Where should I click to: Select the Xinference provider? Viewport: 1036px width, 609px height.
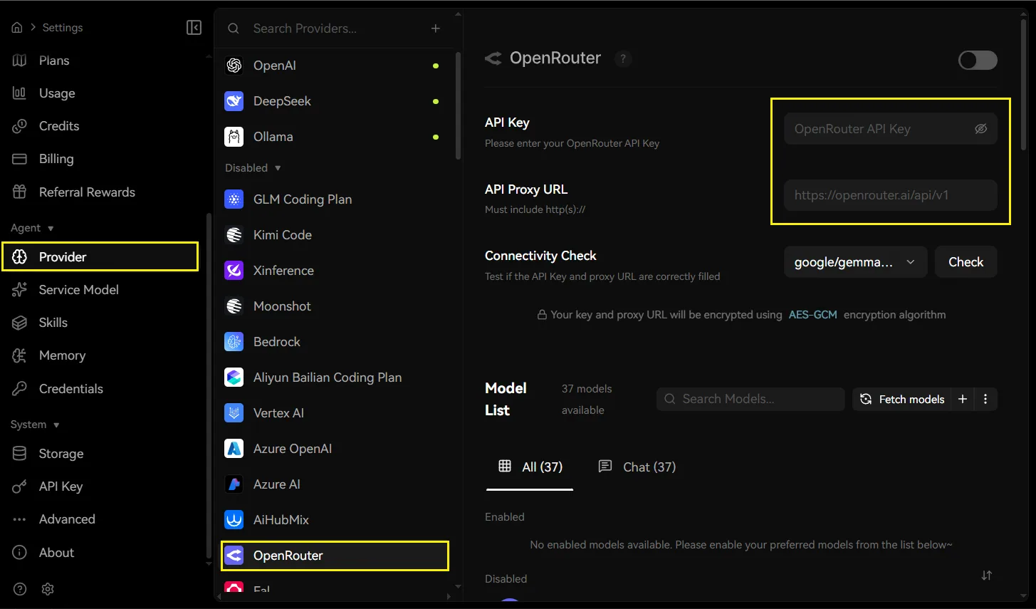click(335, 271)
